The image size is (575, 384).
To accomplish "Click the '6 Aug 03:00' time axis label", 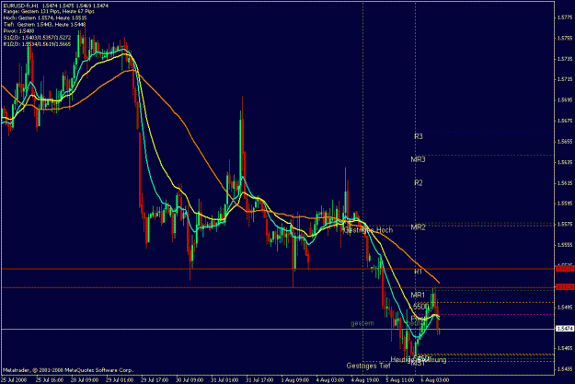I will pos(435,380).
